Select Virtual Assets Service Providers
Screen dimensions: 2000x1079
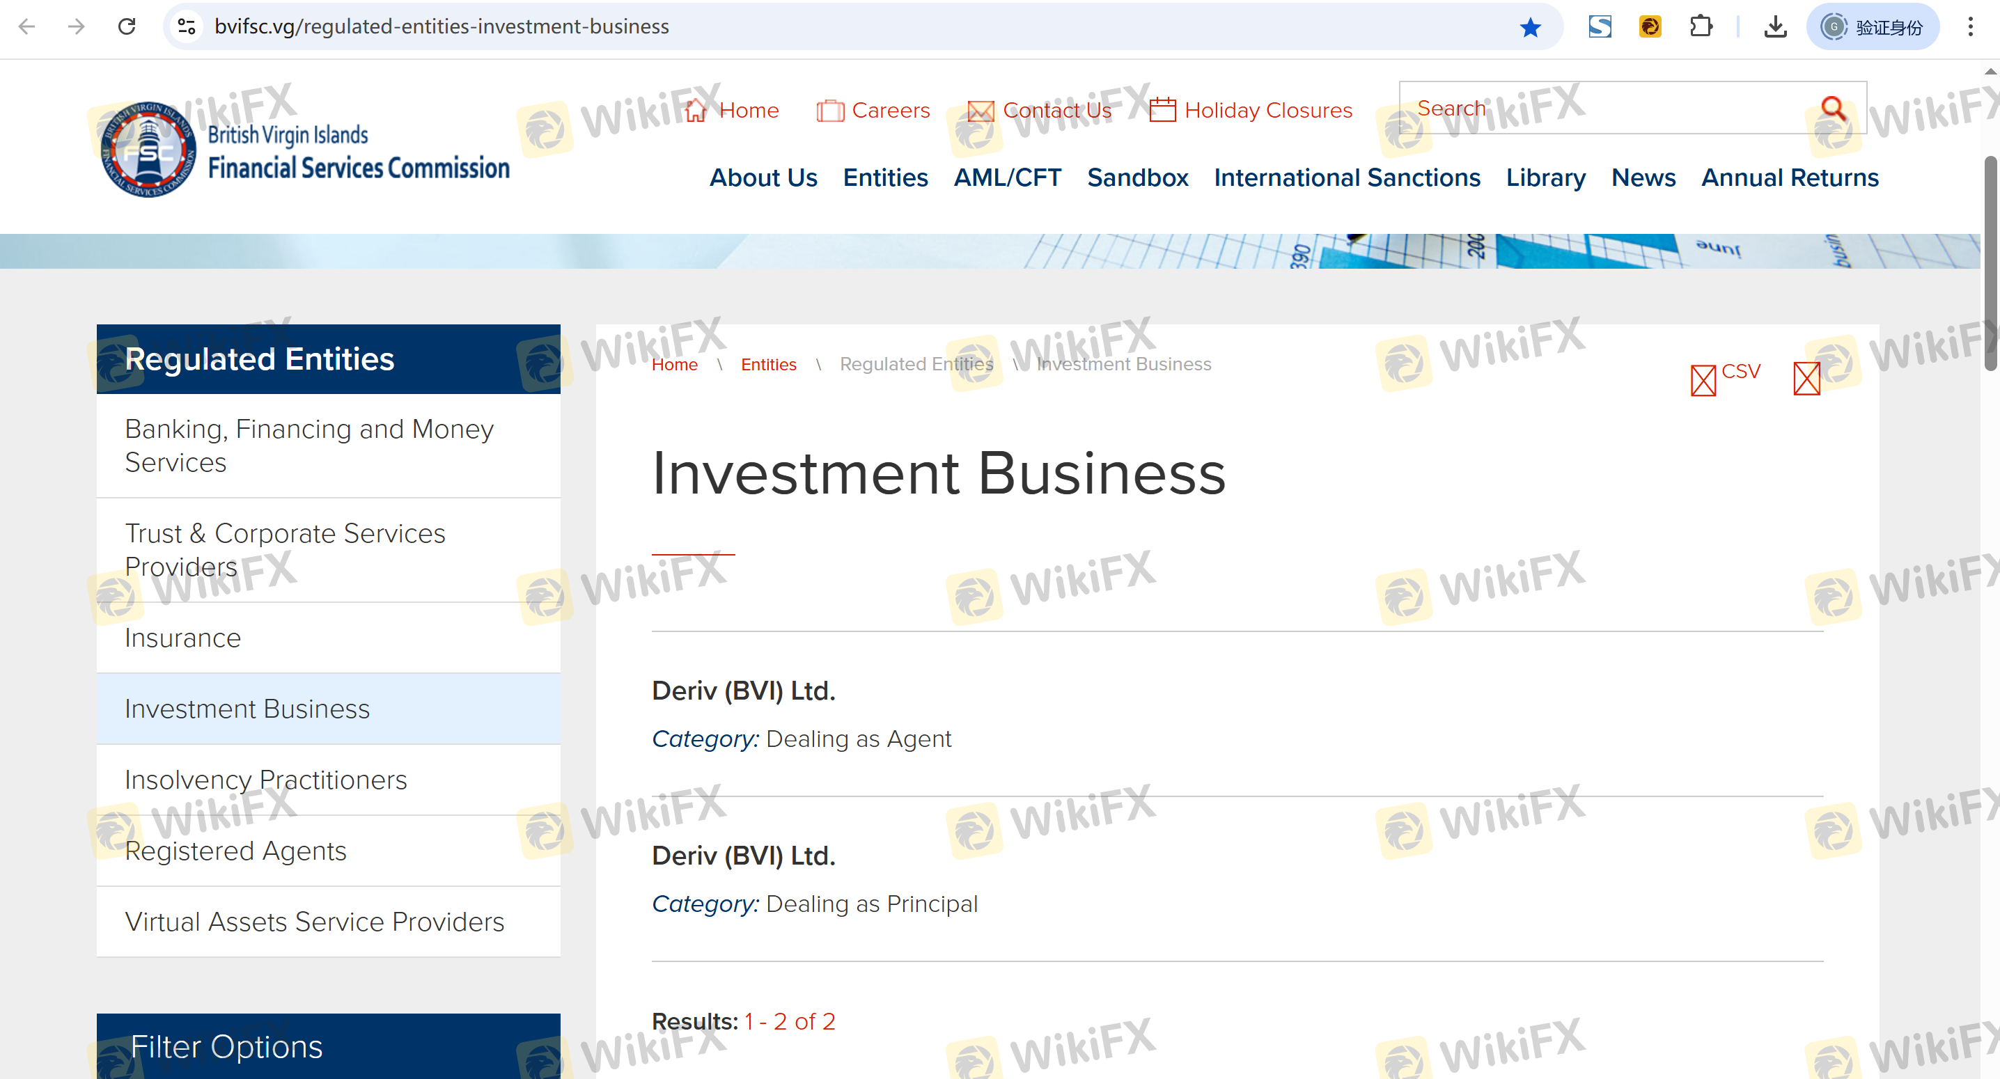(313, 922)
